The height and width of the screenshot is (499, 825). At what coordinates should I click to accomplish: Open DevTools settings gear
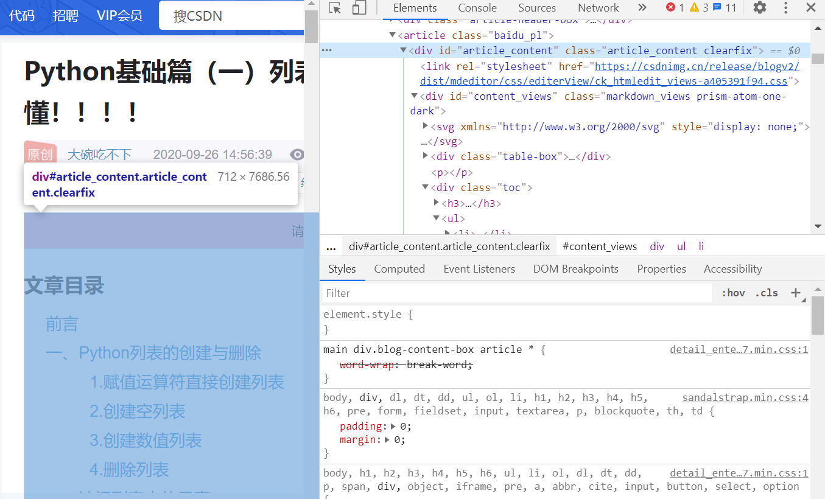point(759,8)
